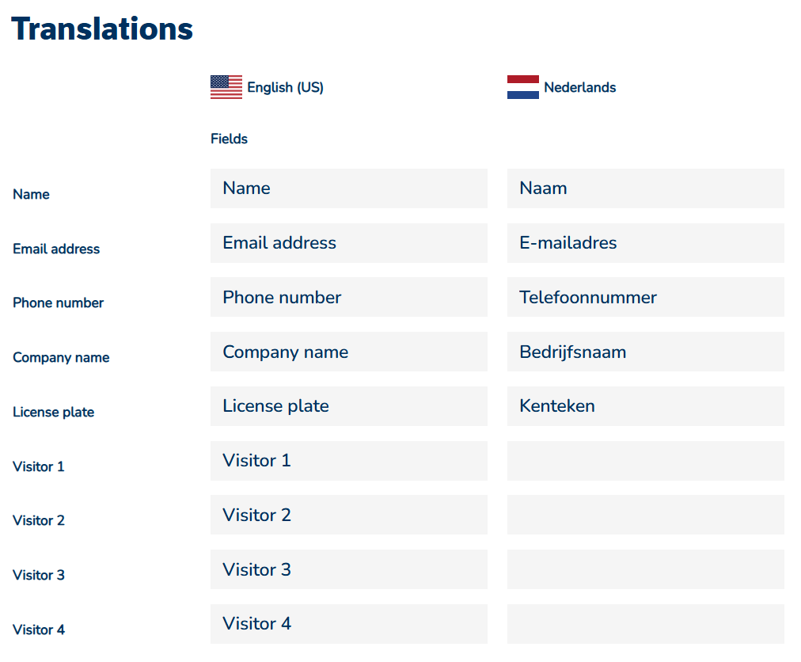
Task: Click empty Dutch field for Visitor 1
Action: point(645,461)
